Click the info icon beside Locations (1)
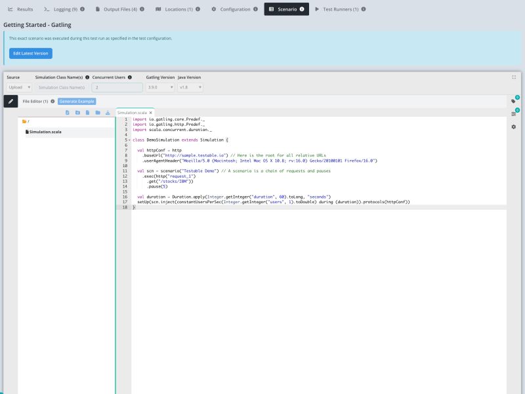The height and width of the screenshot is (394, 525). (198, 9)
